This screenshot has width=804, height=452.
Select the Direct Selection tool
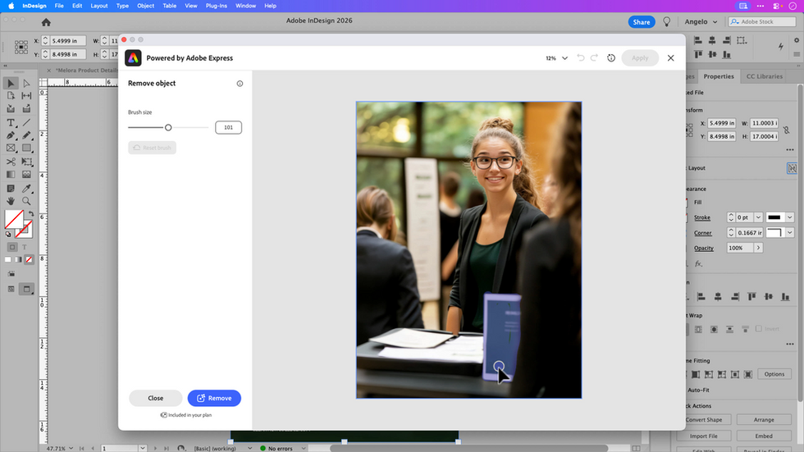[26, 83]
